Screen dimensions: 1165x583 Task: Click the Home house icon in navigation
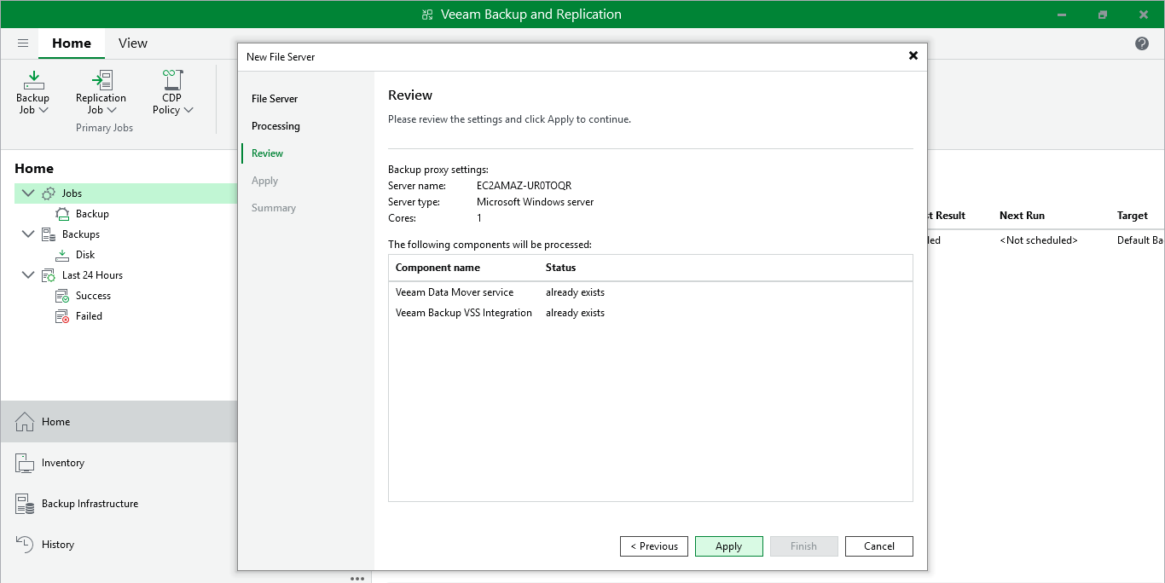click(x=25, y=422)
